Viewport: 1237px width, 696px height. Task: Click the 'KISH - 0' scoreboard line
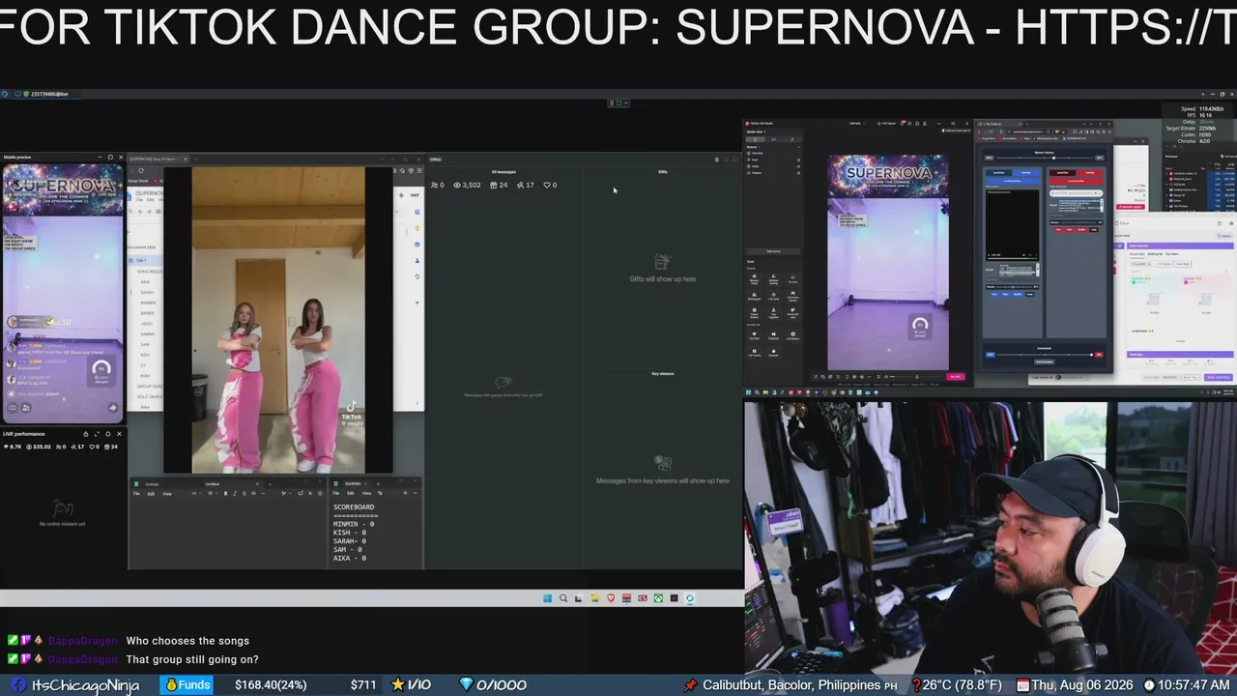tap(350, 533)
